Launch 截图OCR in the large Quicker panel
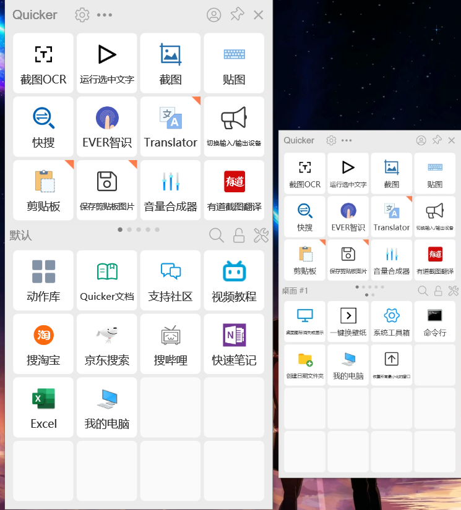Viewport: 461px width, 510px height. click(x=43, y=63)
